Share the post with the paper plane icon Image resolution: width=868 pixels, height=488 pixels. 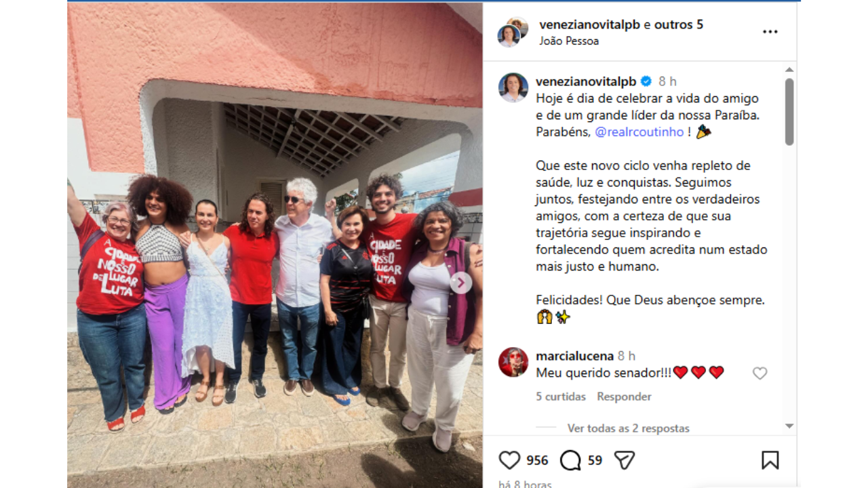pyautogui.click(x=624, y=460)
